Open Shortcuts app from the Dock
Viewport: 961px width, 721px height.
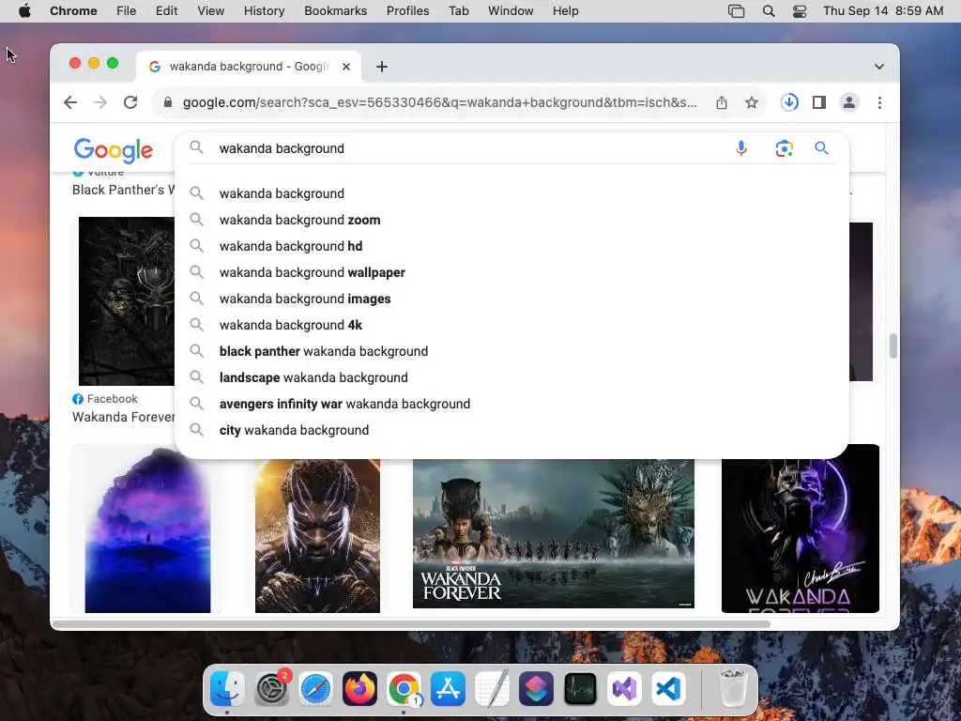click(536, 688)
